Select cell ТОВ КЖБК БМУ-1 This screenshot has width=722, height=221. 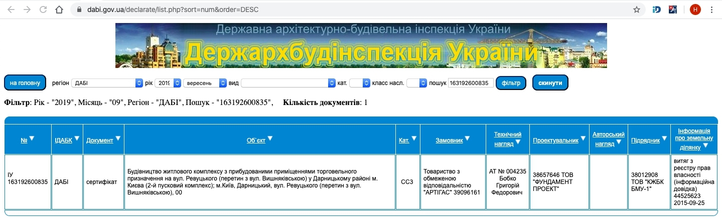click(649, 182)
